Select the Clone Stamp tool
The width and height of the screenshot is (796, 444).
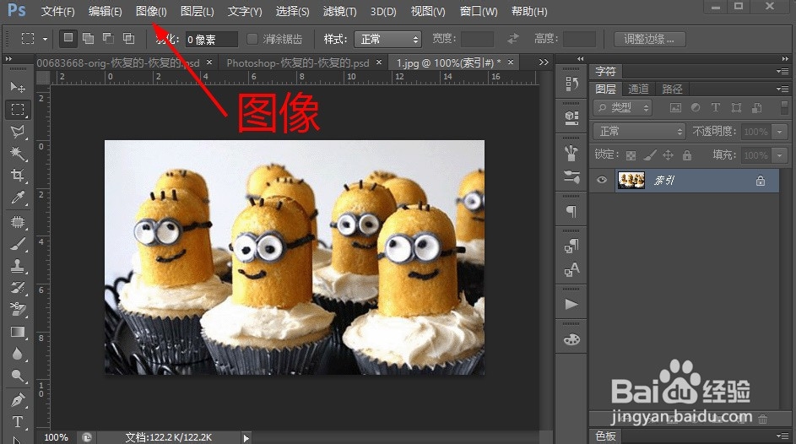point(18,266)
